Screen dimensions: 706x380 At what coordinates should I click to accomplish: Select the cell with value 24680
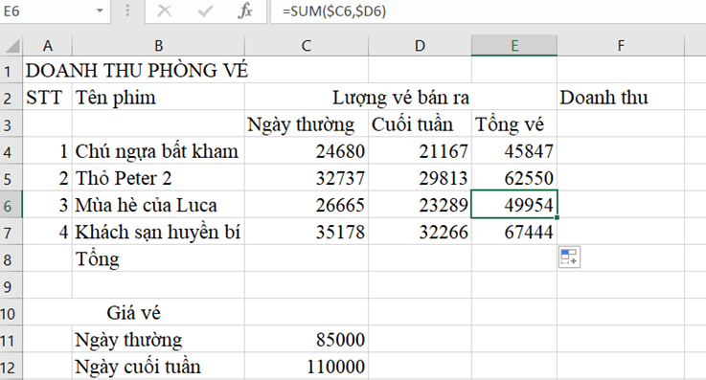(307, 151)
